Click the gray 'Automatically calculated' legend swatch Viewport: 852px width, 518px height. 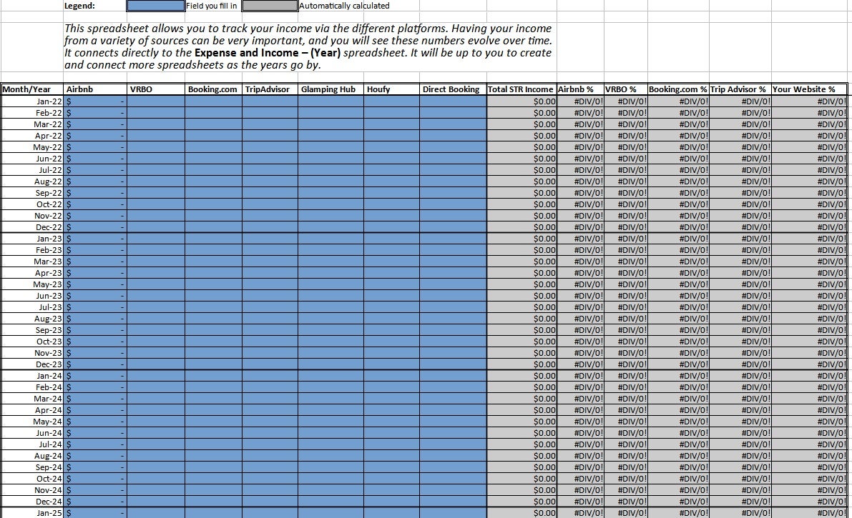pyautogui.click(x=270, y=6)
